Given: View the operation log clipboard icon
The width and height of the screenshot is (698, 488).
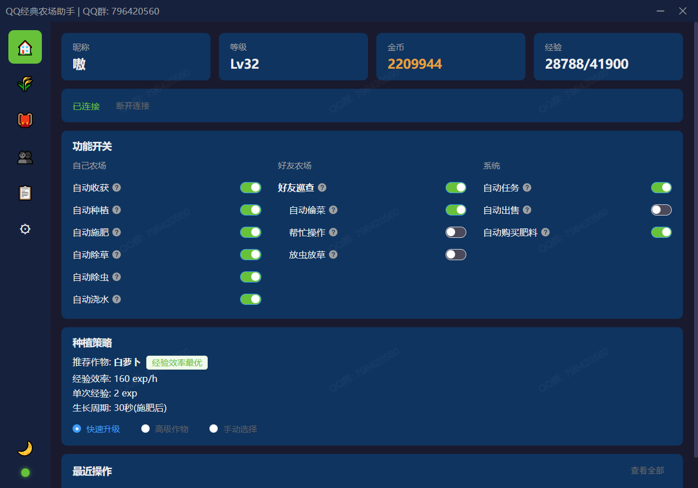Looking at the screenshot, I should 25,193.
